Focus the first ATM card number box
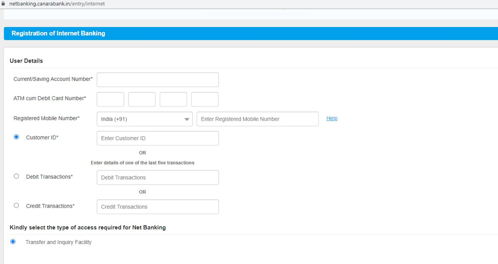 [x=110, y=99]
